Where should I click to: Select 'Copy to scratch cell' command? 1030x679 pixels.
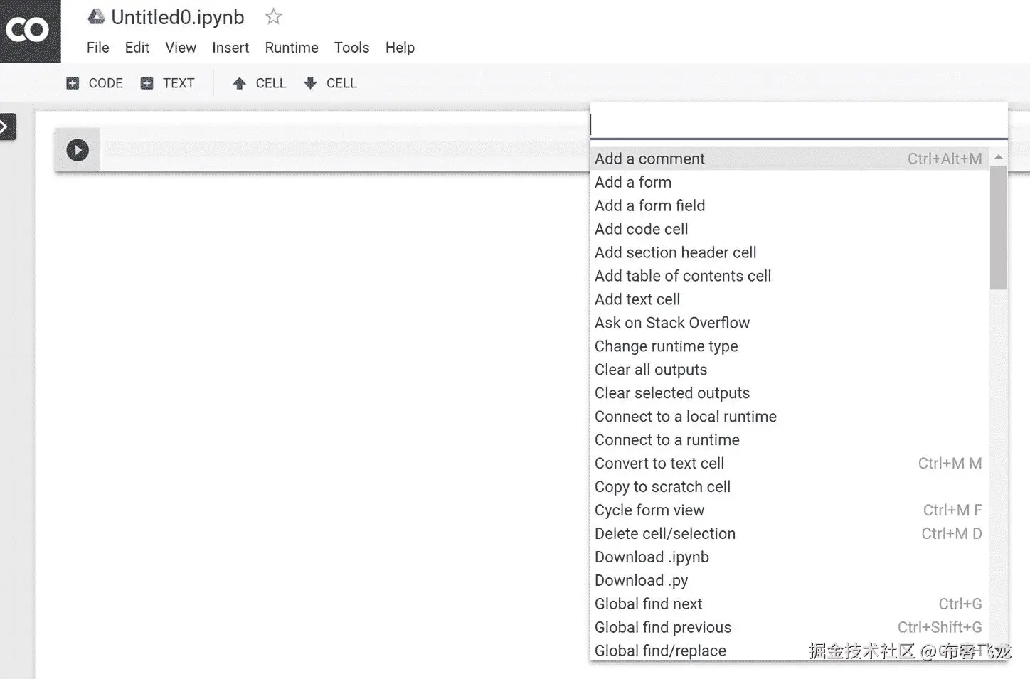point(790,487)
